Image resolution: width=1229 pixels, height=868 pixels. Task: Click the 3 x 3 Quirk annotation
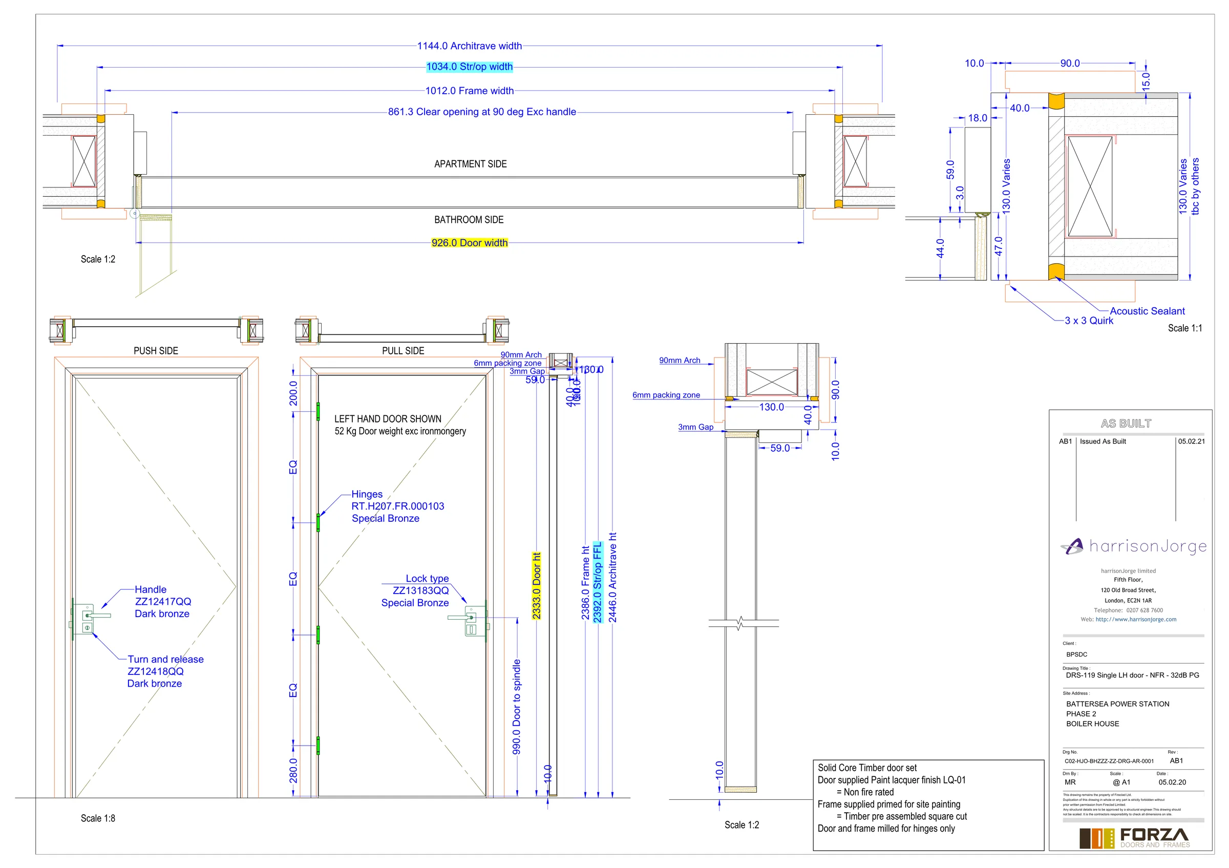[1088, 321]
